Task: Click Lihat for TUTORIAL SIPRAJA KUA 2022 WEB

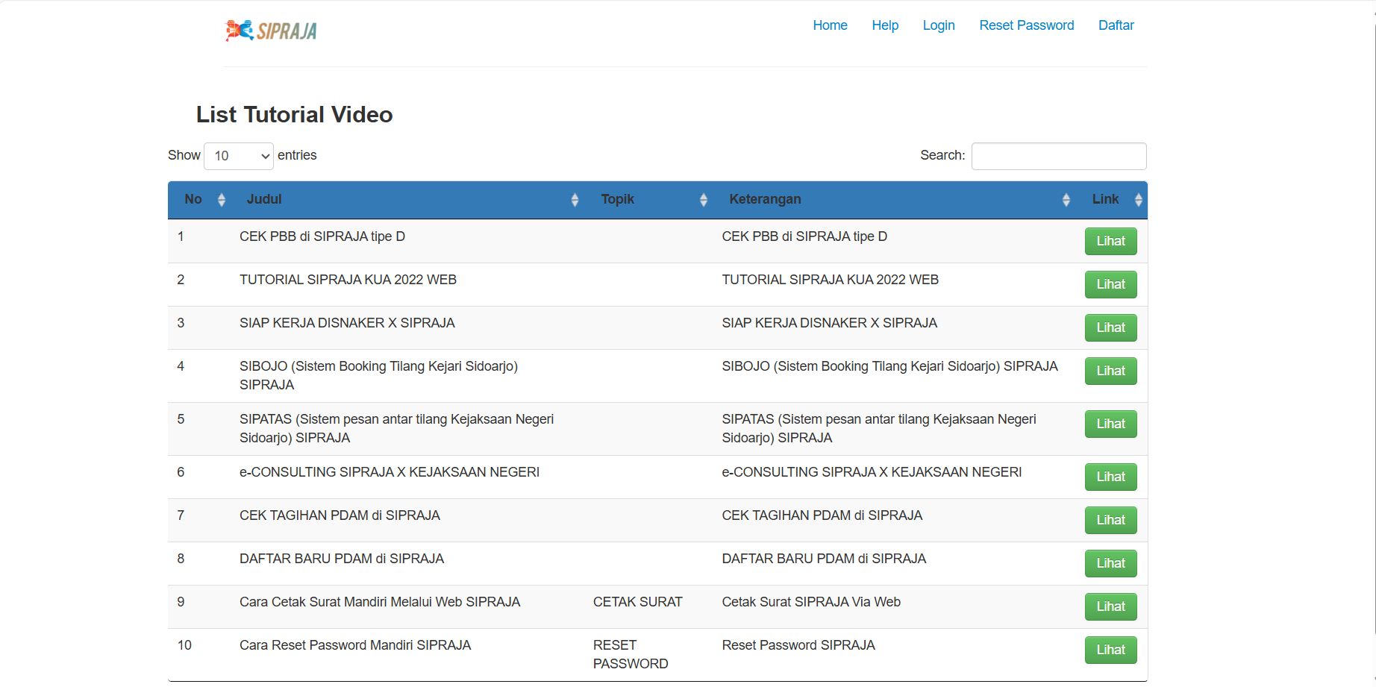Action: coord(1111,284)
